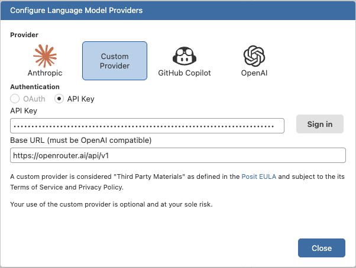The width and height of the screenshot is (356, 268).
Task: Click the Authentication section heading
Action: tap(34, 87)
